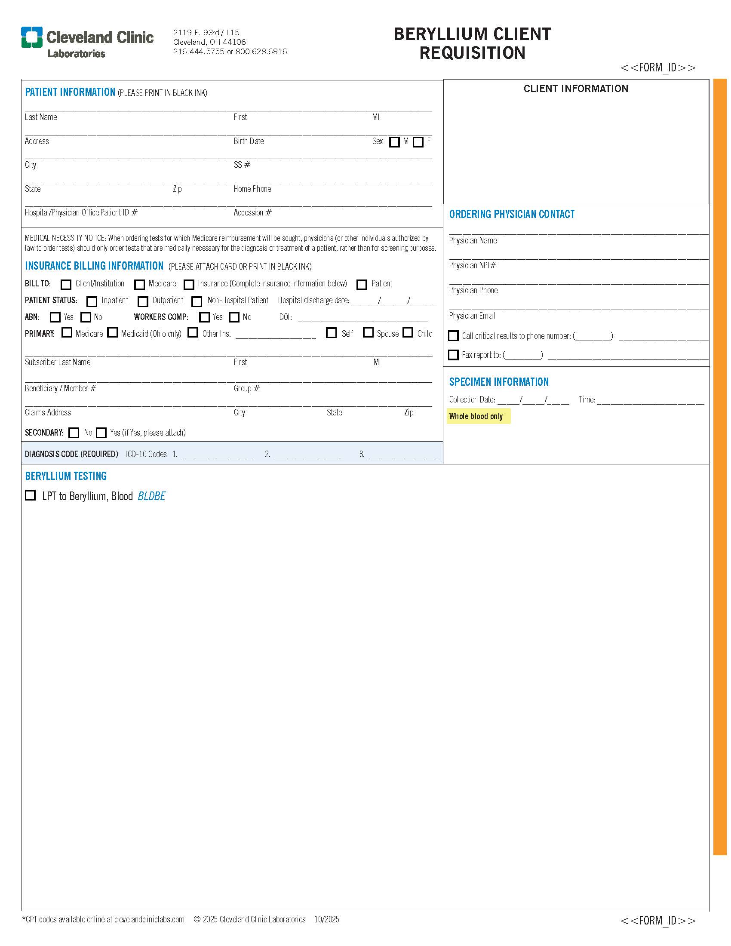Mark the Outpatient patient status box
Image resolution: width=731 pixels, height=946 pixels.
click(143, 301)
